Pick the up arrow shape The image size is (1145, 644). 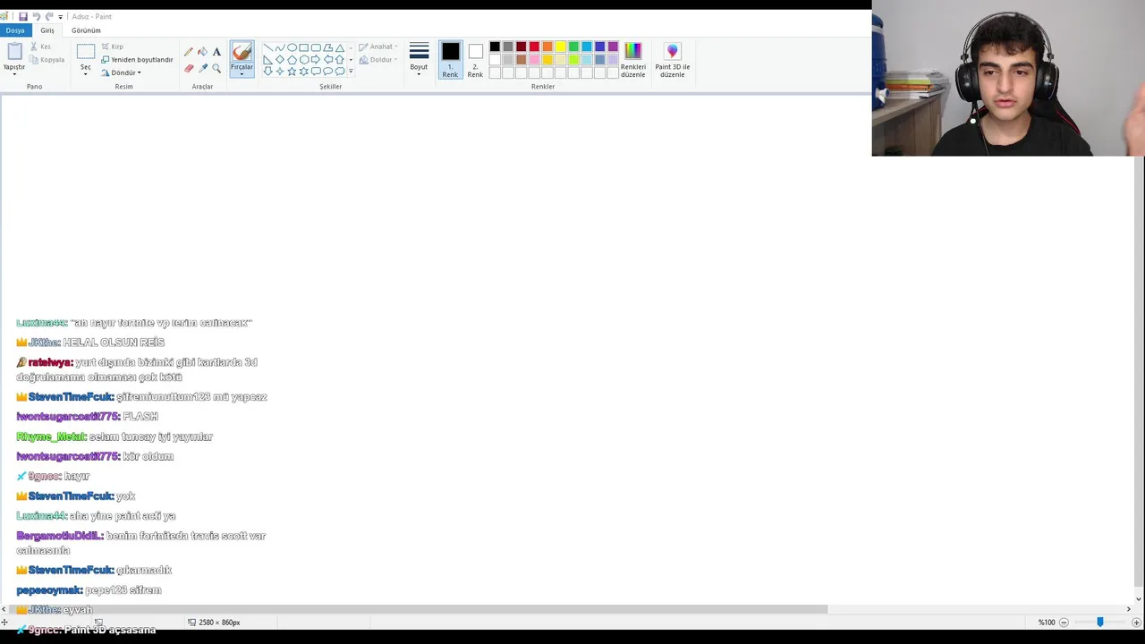tap(340, 60)
